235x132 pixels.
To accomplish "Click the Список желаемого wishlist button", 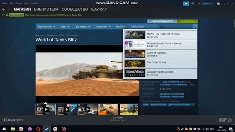I will click(162, 21).
